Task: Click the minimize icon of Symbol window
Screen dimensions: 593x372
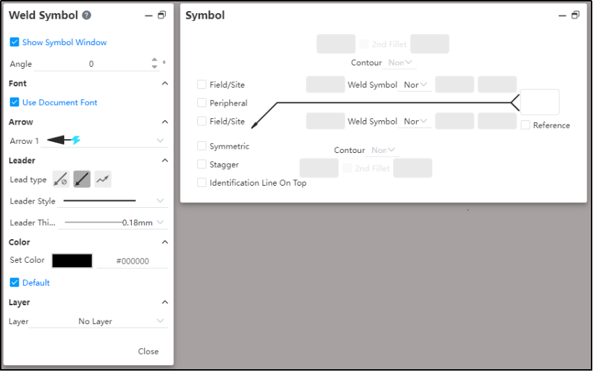Action: 562,15
